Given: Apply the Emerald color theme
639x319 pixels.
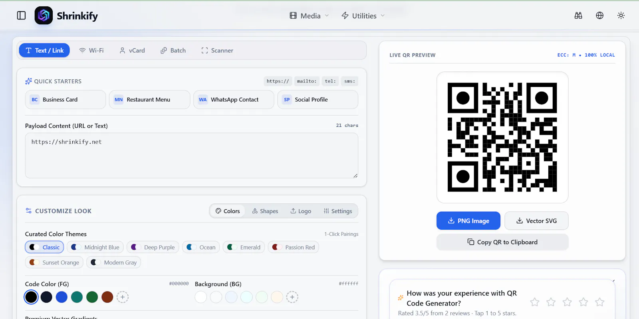Looking at the screenshot, I should 244,247.
